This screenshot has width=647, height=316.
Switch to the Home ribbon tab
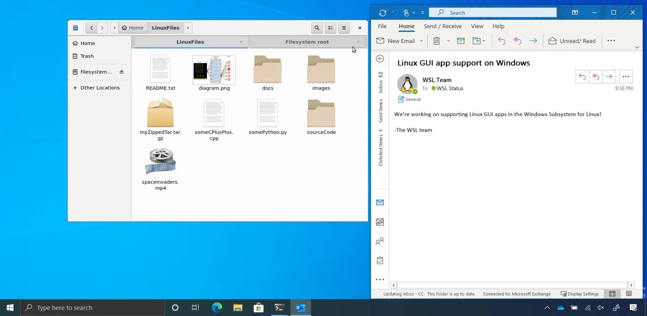click(x=406, y=26)
